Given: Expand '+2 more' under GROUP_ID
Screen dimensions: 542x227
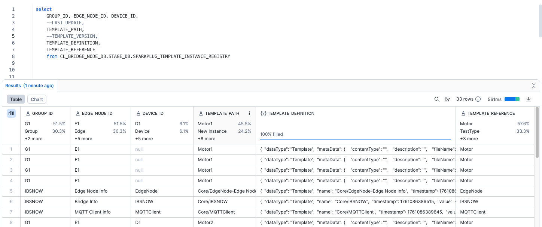Looking at the screenshot, I should pos(33,139).
